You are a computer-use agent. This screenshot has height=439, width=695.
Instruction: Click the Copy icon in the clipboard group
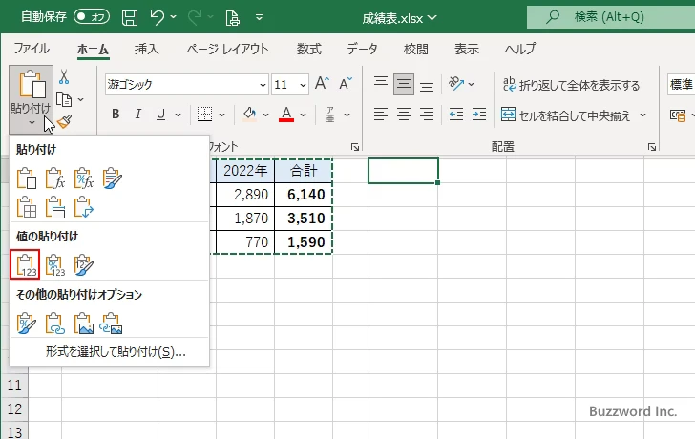64,99
